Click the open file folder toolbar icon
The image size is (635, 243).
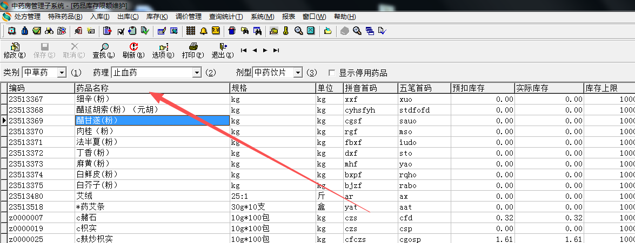pyautogui.click(x=274, y=31)
